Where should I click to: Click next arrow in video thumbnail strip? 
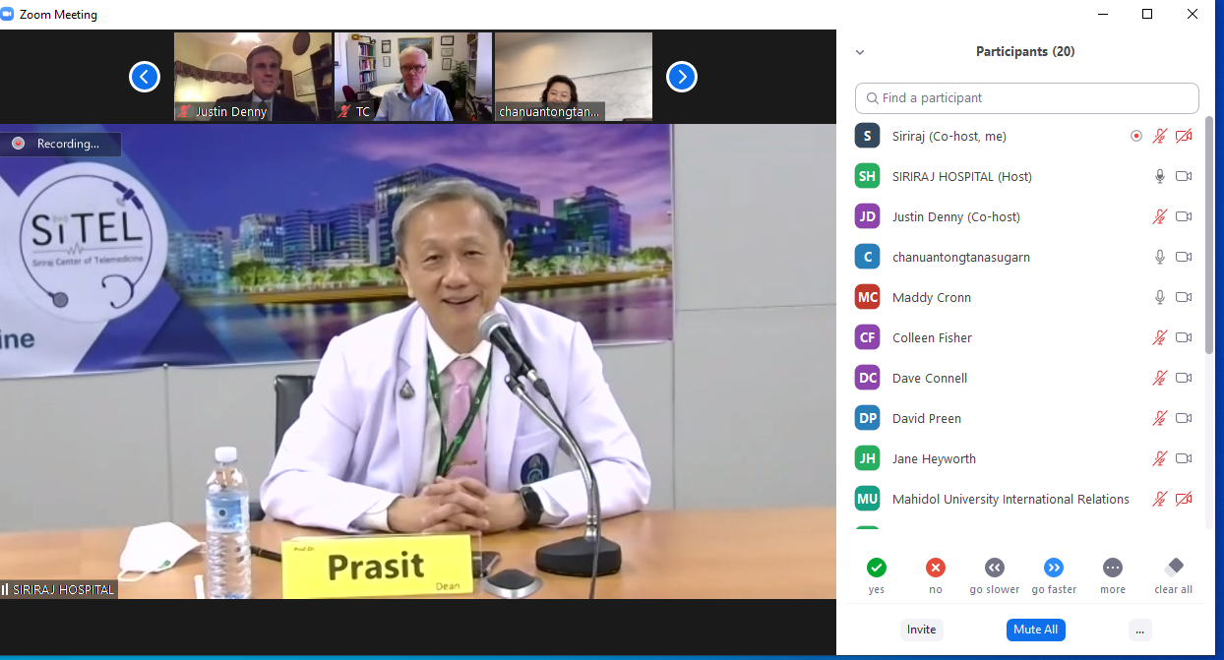pyautogui.click(x=682, y=76)
